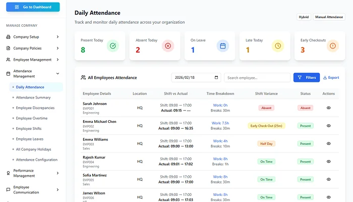Click the Search employee input field
This screenshot has height=202, width=353.
coord(257,78)
